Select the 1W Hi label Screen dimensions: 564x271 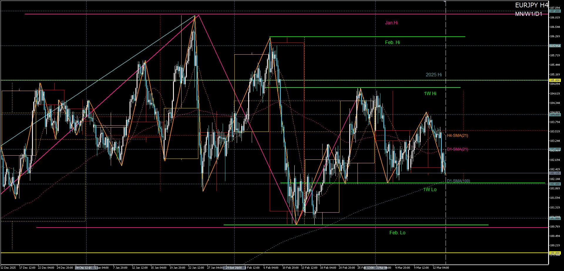430,94
